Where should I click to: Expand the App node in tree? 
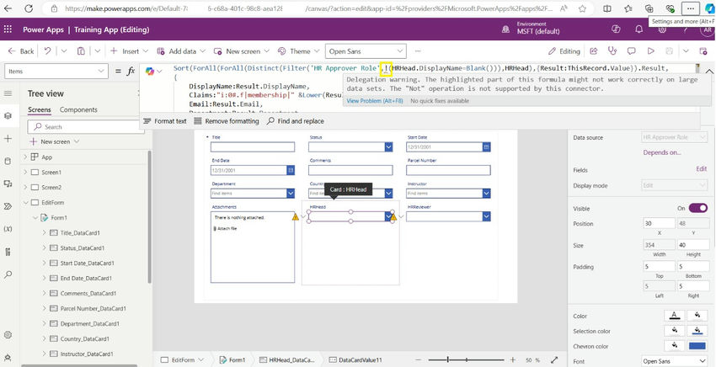click(x=25, y=157)
